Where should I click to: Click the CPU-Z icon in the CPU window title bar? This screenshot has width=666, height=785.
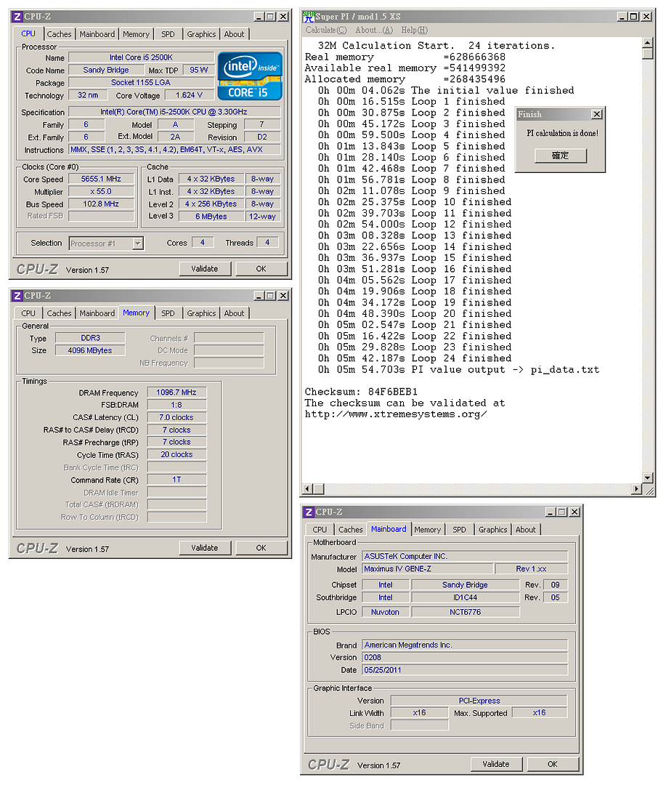(17, 17)
